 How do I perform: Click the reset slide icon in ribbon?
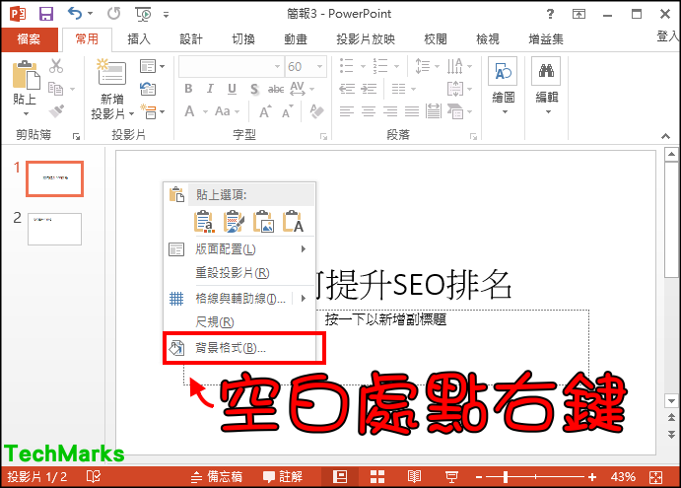148,89
